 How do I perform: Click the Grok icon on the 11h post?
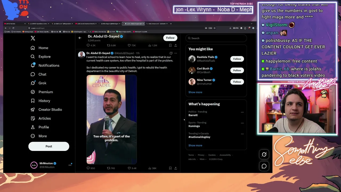(x=171, y=53)
